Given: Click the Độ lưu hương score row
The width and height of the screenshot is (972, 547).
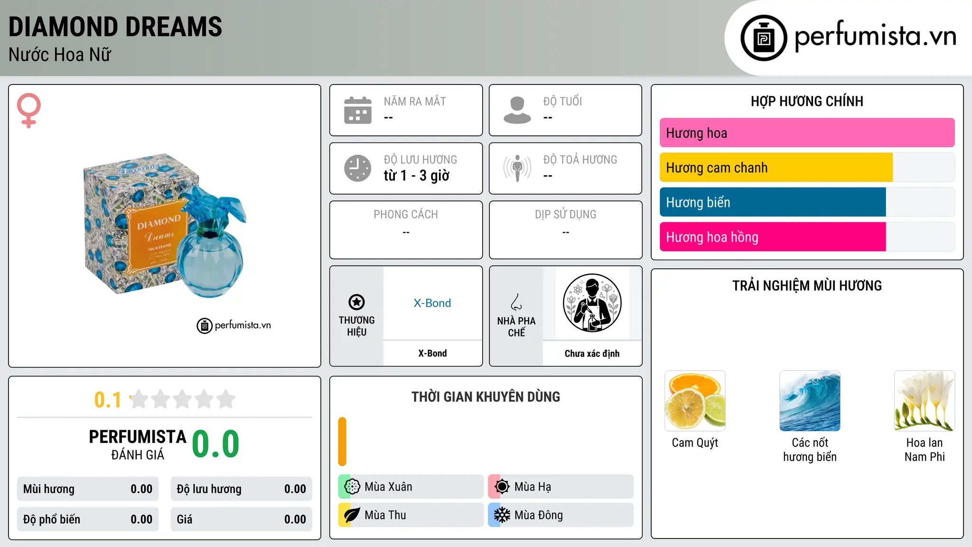Looking at the screenshot, I should click(241, 489).
